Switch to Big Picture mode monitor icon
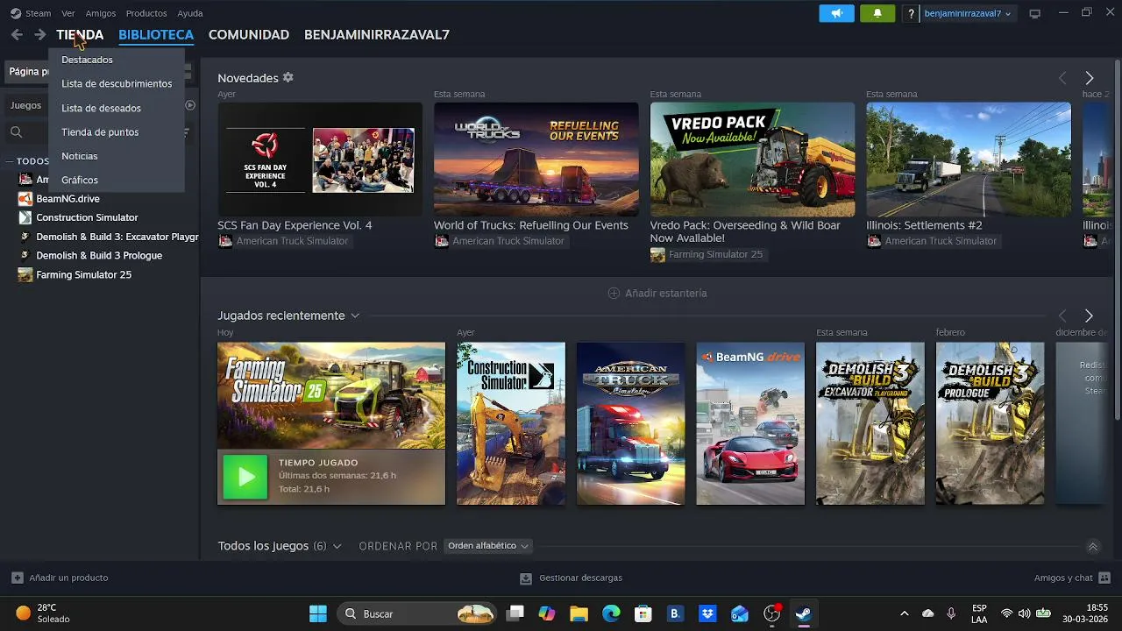The width and height of the screenshot is (1122, 631). click(1035, 13)
